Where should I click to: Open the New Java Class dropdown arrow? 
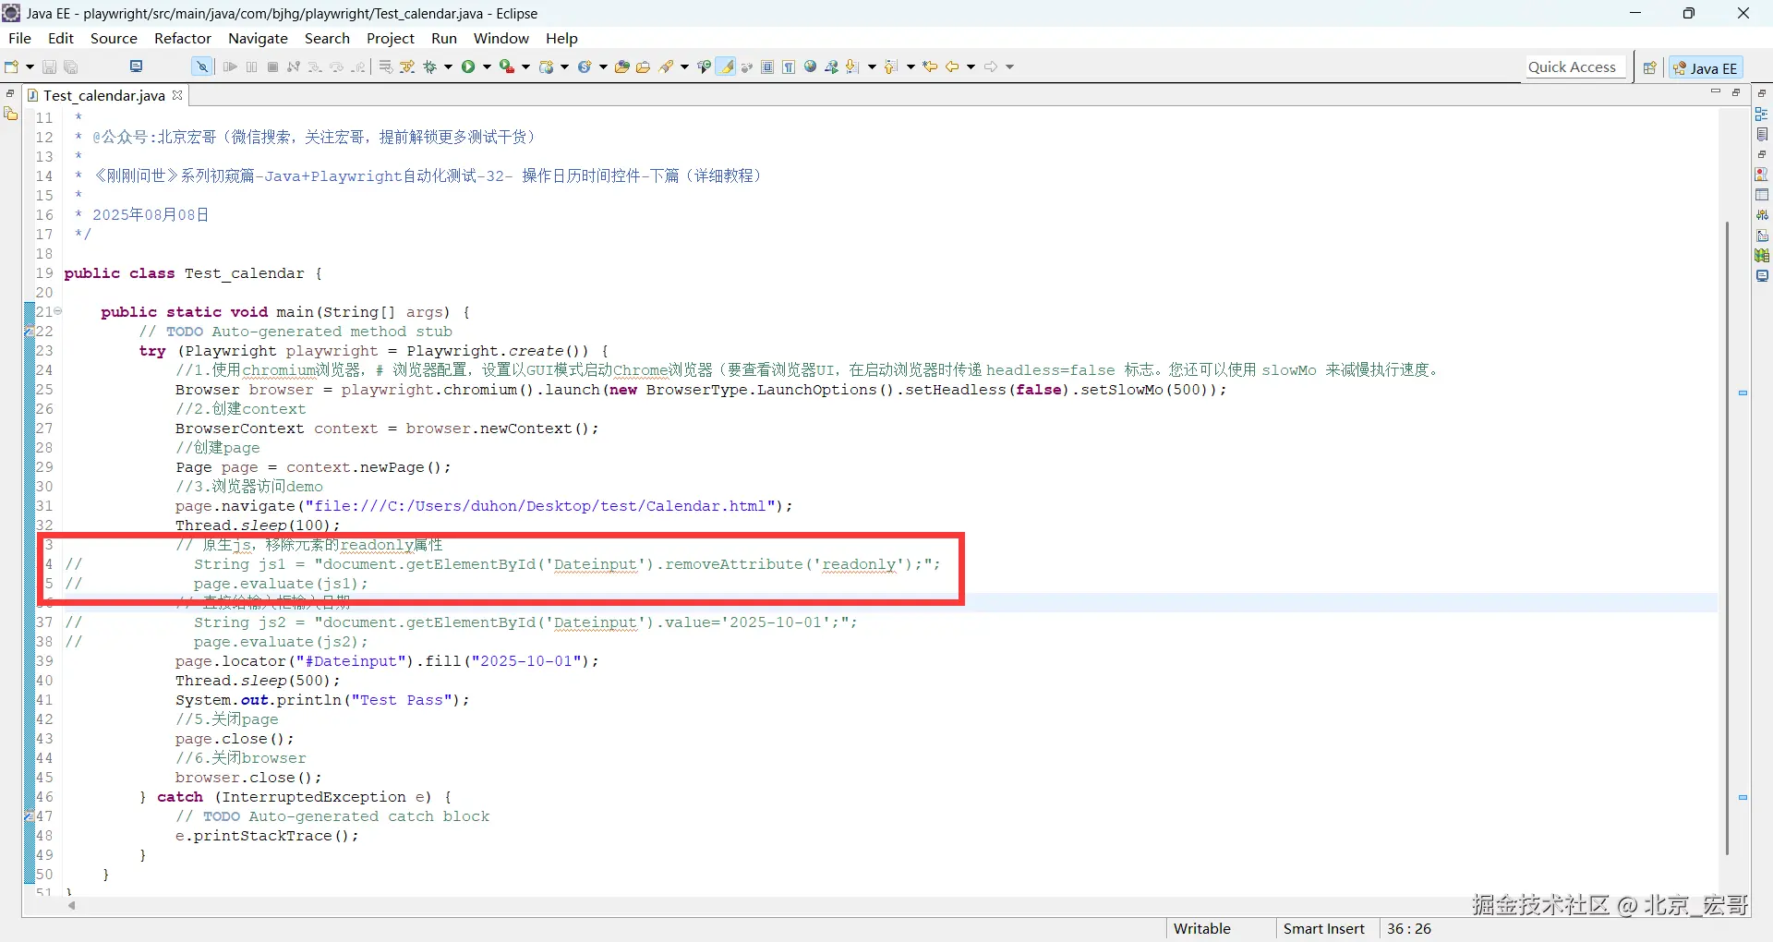click(x=604, y=66)
